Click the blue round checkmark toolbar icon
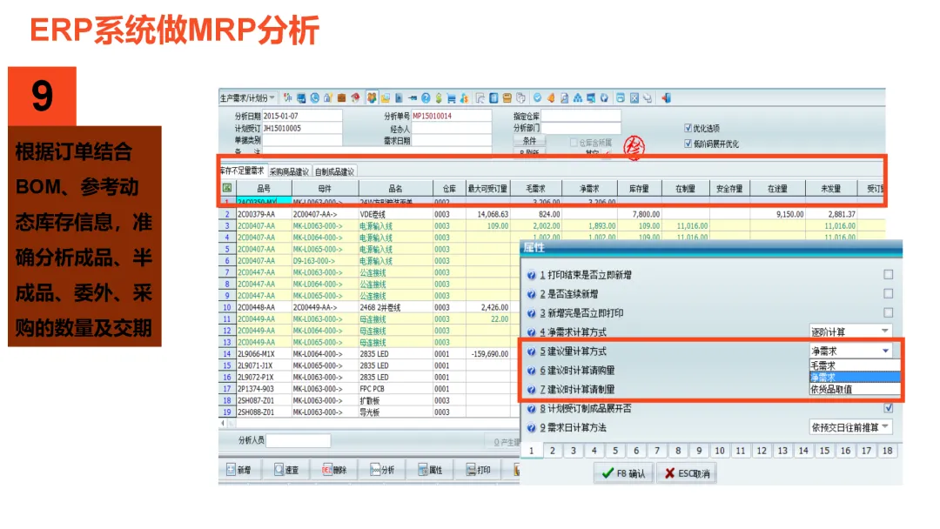Viewport: 940px width, 529px height. click(537, 97)
